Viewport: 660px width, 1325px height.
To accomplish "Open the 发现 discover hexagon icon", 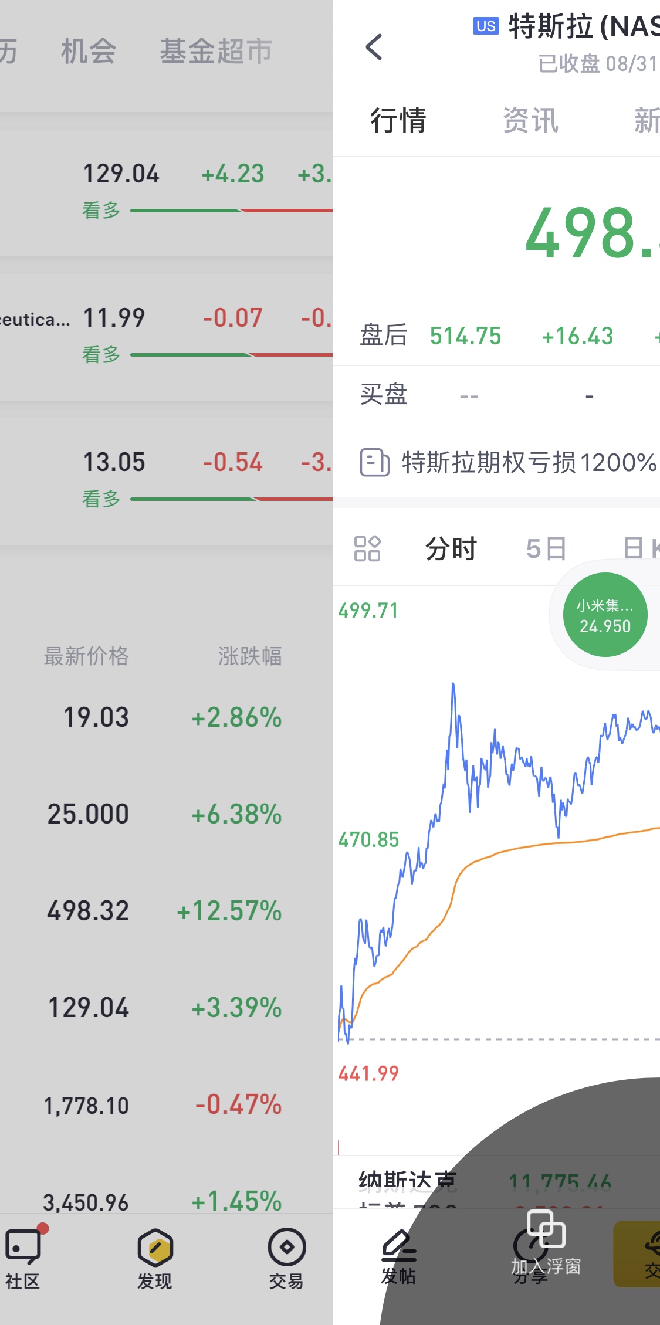I will (155, 1247).
